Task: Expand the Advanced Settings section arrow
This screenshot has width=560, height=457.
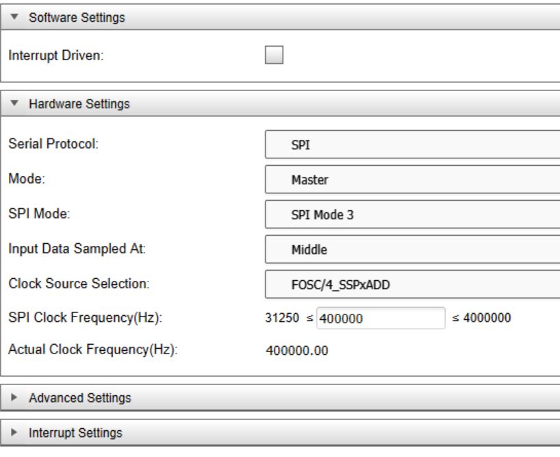Action: 14,397
